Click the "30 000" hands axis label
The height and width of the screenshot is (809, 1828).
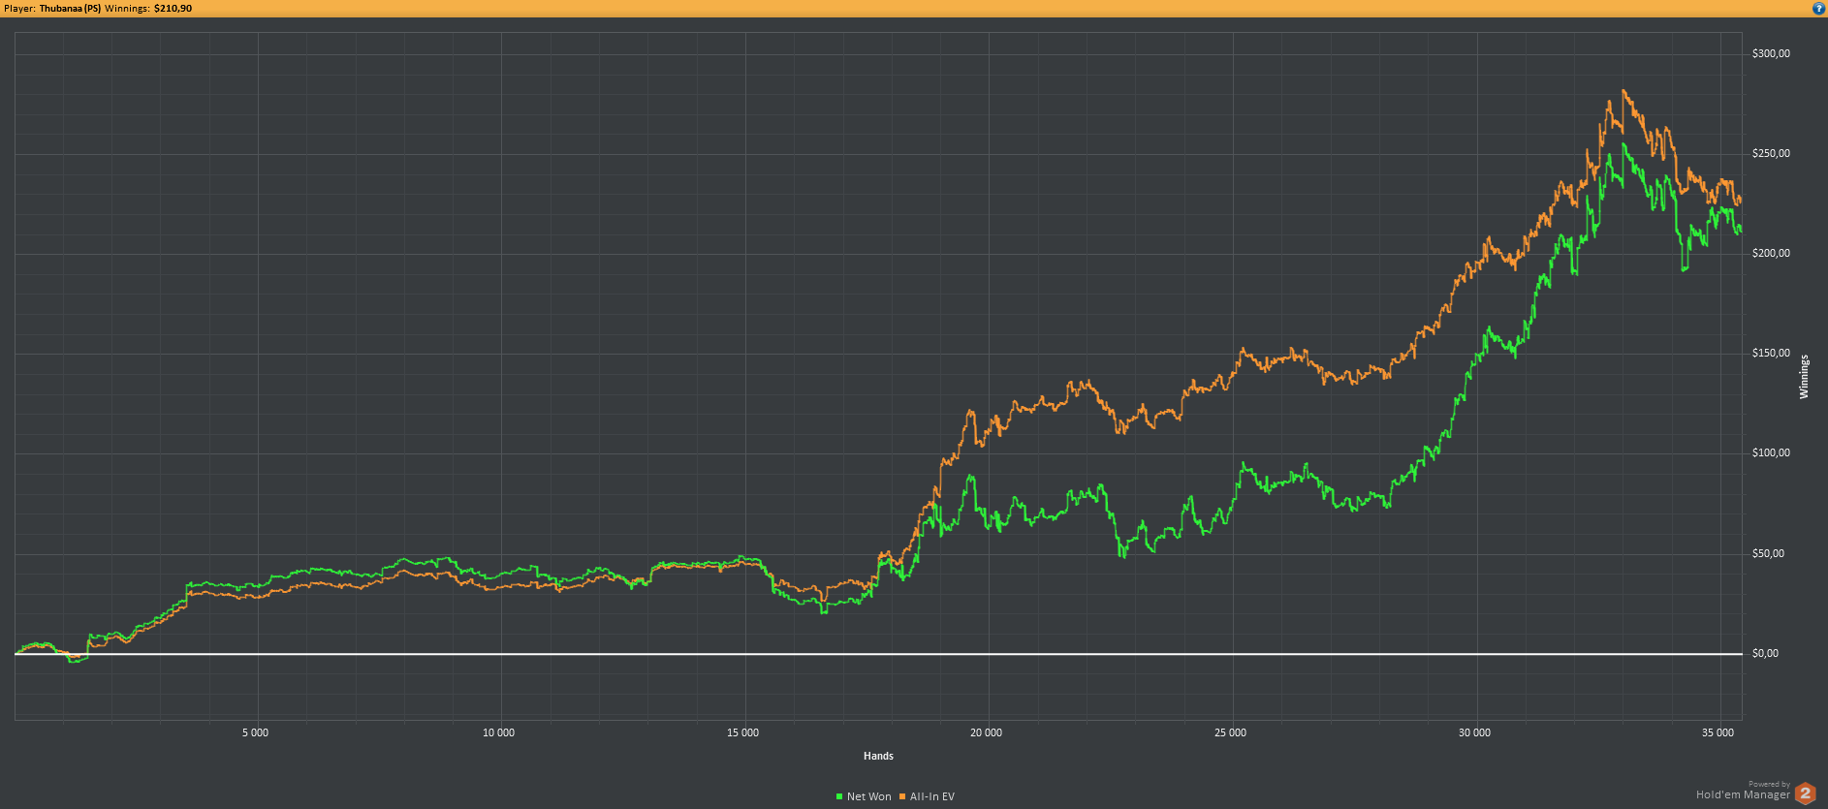coord(1474,732)
